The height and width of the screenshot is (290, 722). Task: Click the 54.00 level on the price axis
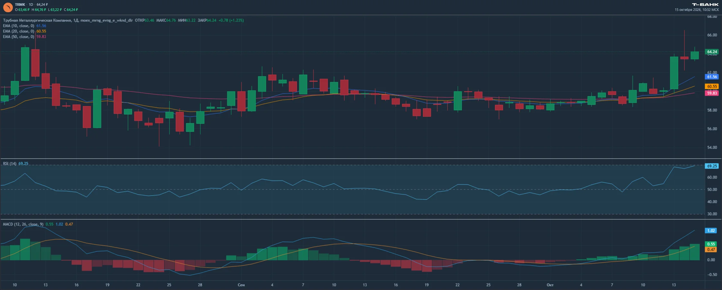click(x=712, y=147)
